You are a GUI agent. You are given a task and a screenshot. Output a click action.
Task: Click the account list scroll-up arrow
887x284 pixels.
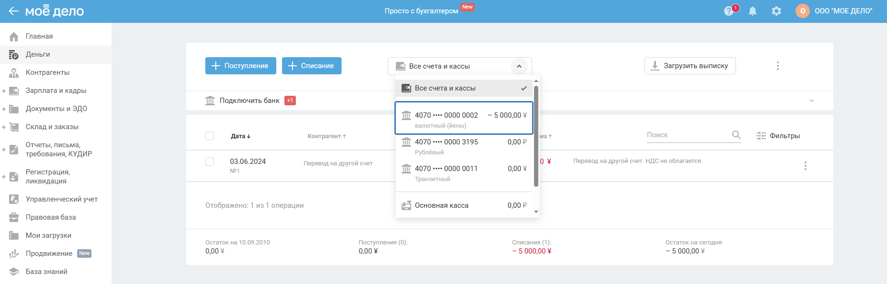pyautogui.click(x=536, y=81)
